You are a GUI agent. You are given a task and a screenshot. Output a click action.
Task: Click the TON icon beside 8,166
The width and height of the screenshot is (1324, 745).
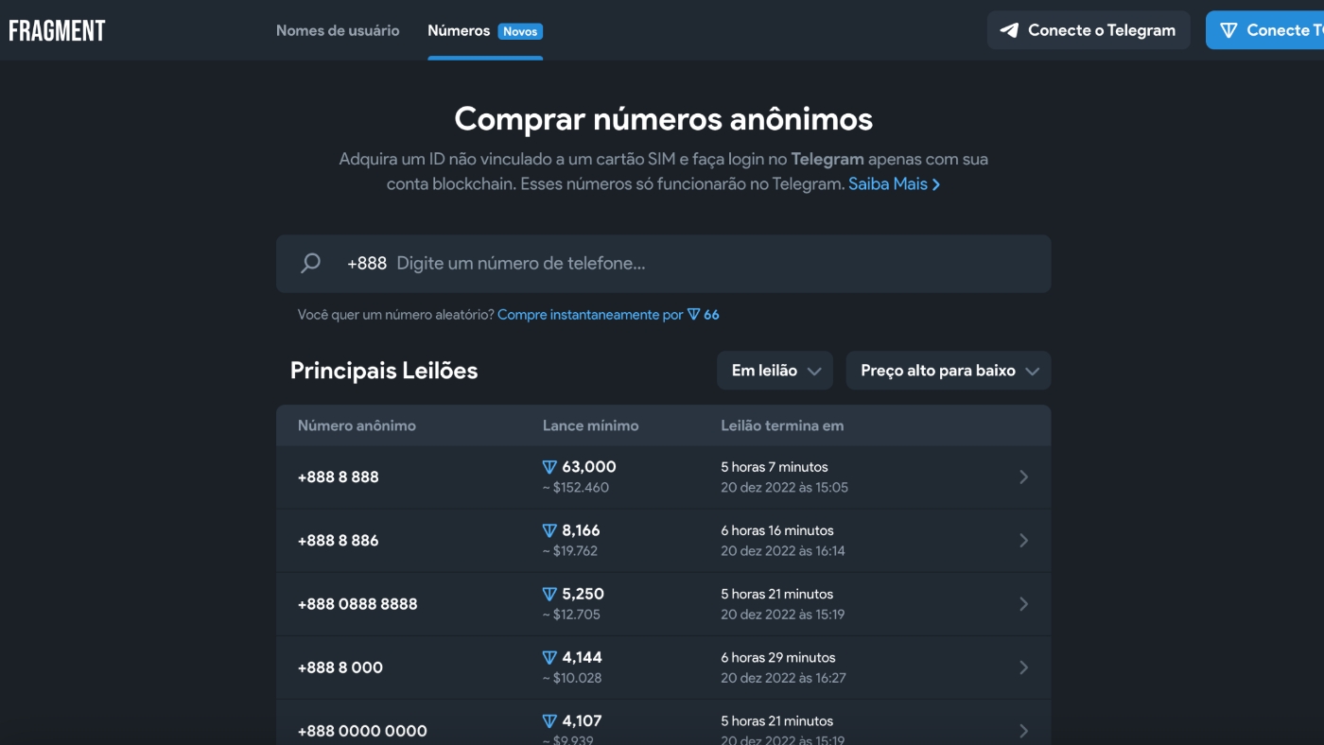(549, 530)
